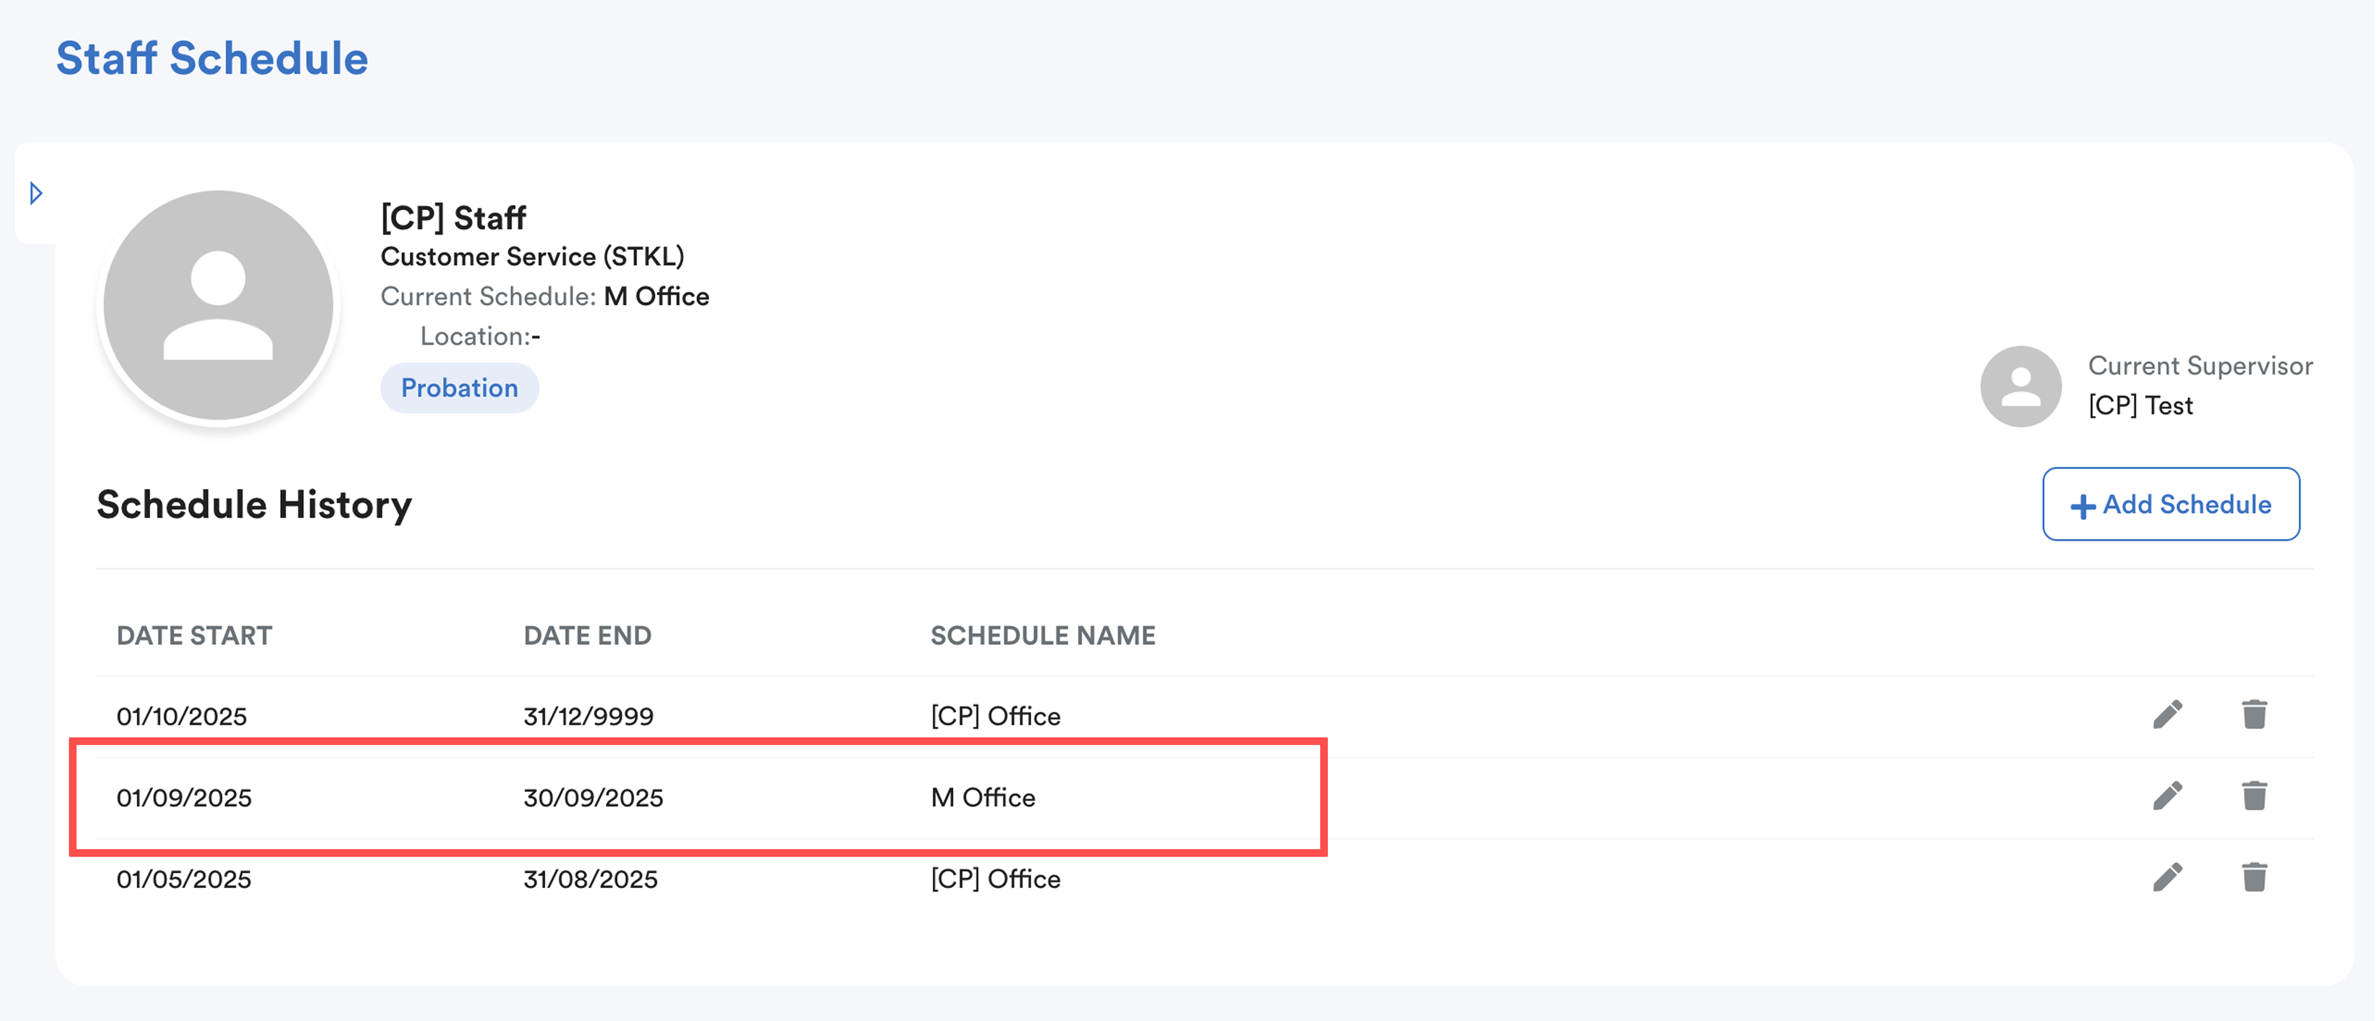Delete the 01/05/2025 schedule entry
The width and height of the screenshot is (2376, 1021).
pyautogui.click(x=2254, y=876)
